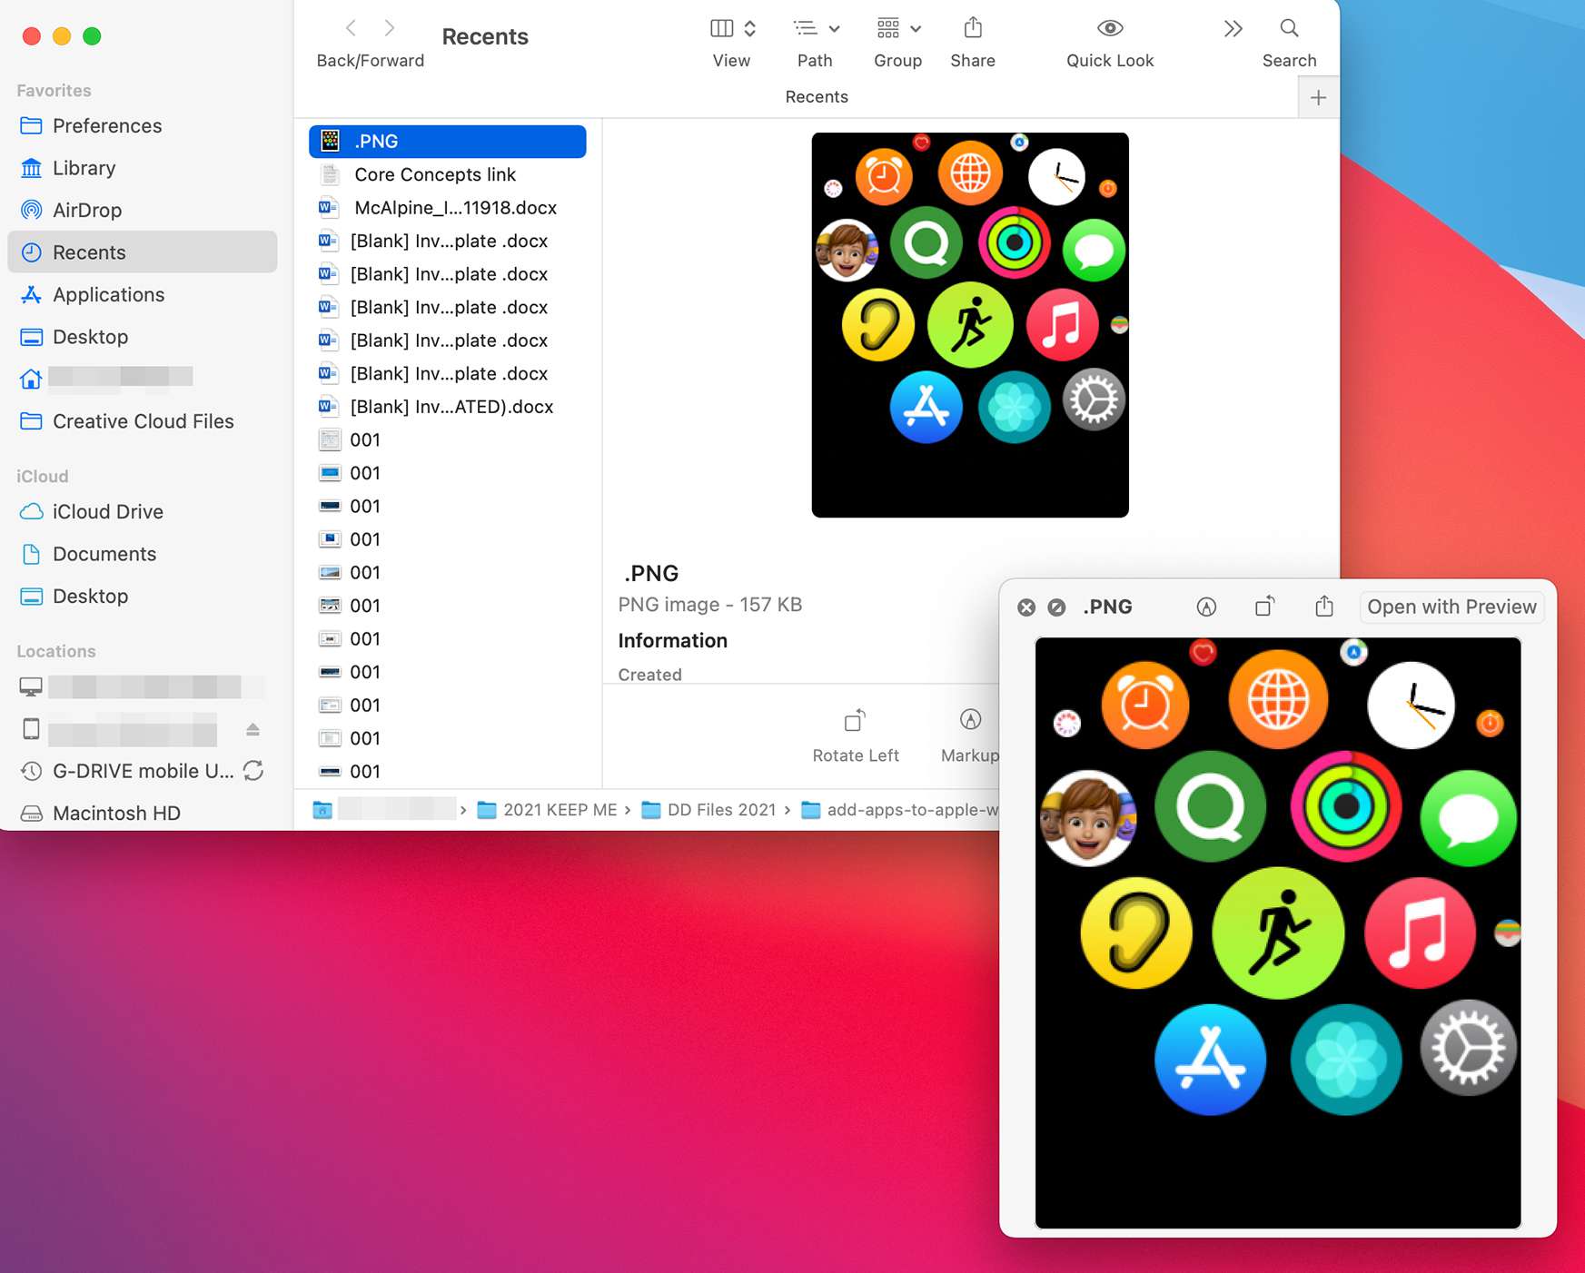
Task: Click Rotate icon in Quick Look window
Action: coord(1265,607)
